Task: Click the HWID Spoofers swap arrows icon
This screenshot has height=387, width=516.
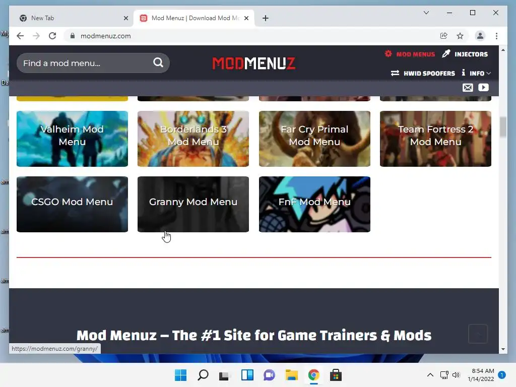Action: [x=395, y=73]
